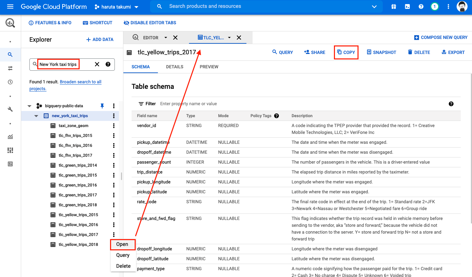
Task: Toggle DISABLE EDITOR TABS at the top
Action: (150, 23)
